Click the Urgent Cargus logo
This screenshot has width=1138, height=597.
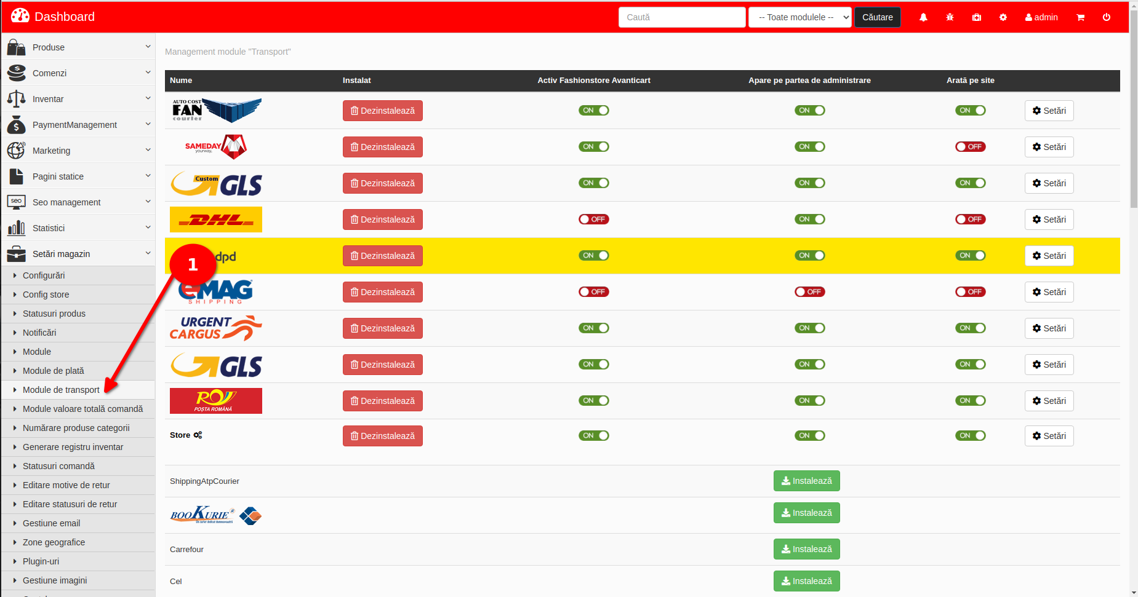click(216, 328)
